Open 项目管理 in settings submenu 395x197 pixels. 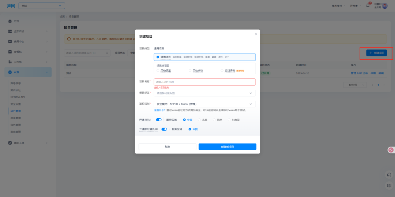coord(16,111)
